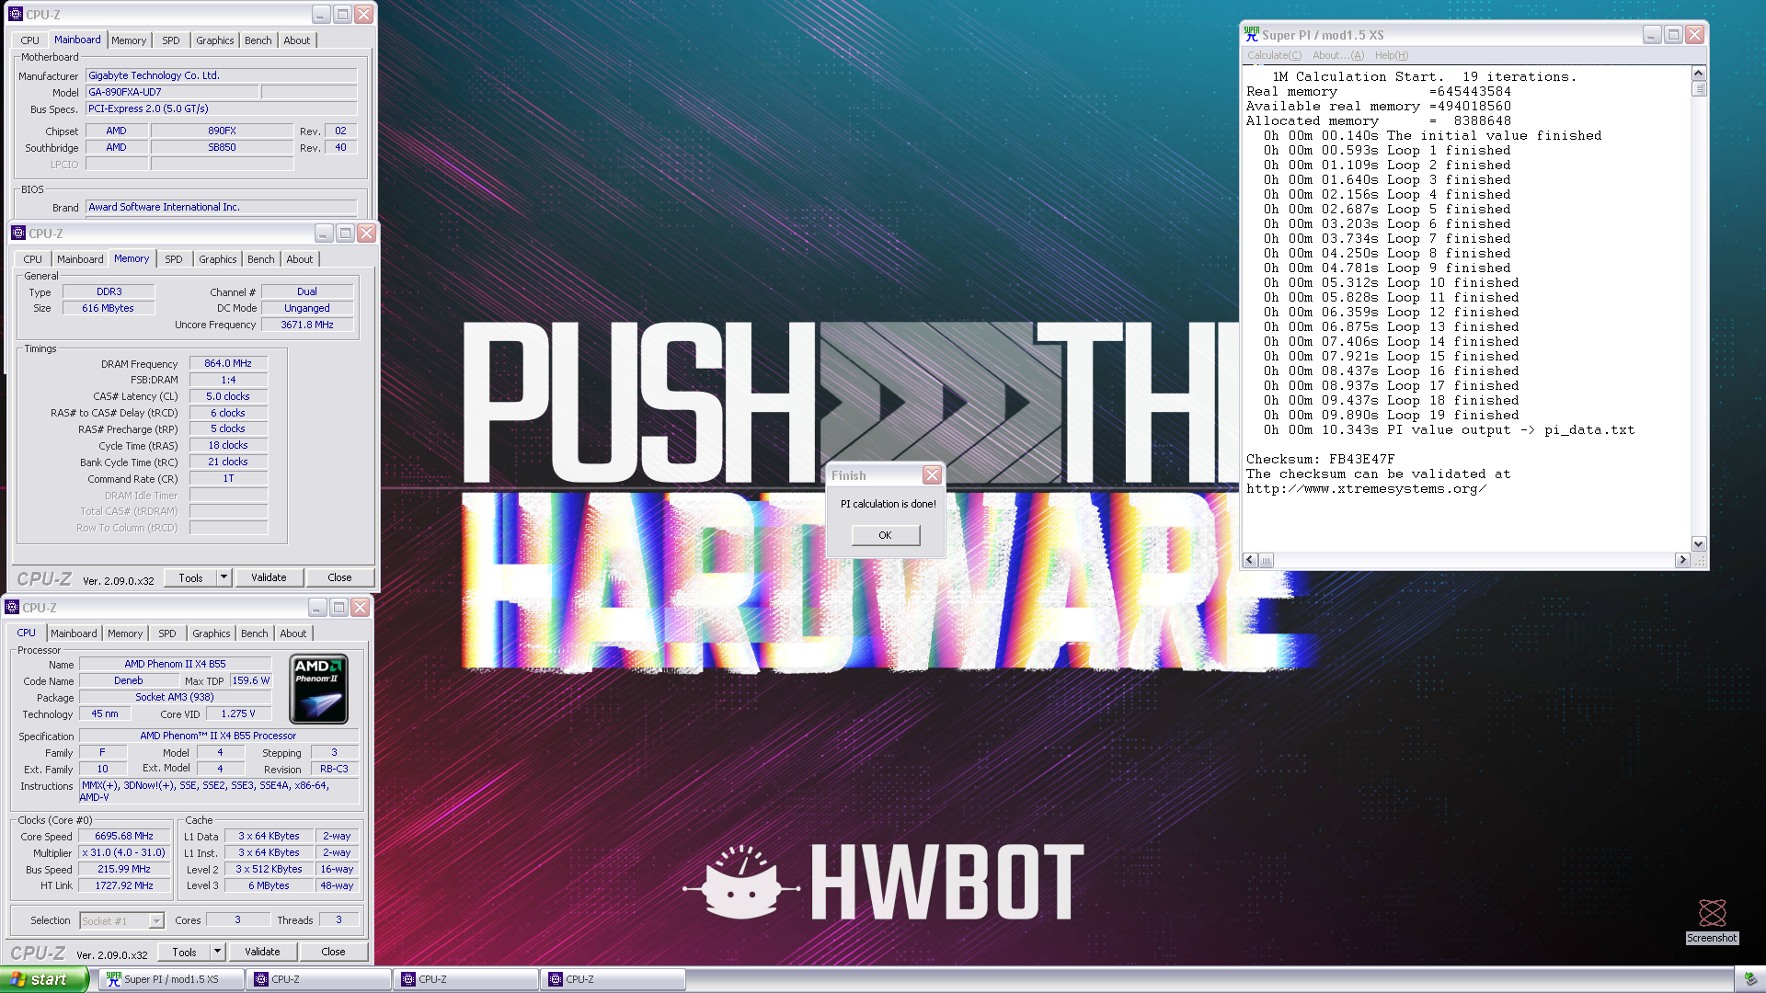
Task: Click the Checksum FB43E47F line
Action: point(1320,459)
